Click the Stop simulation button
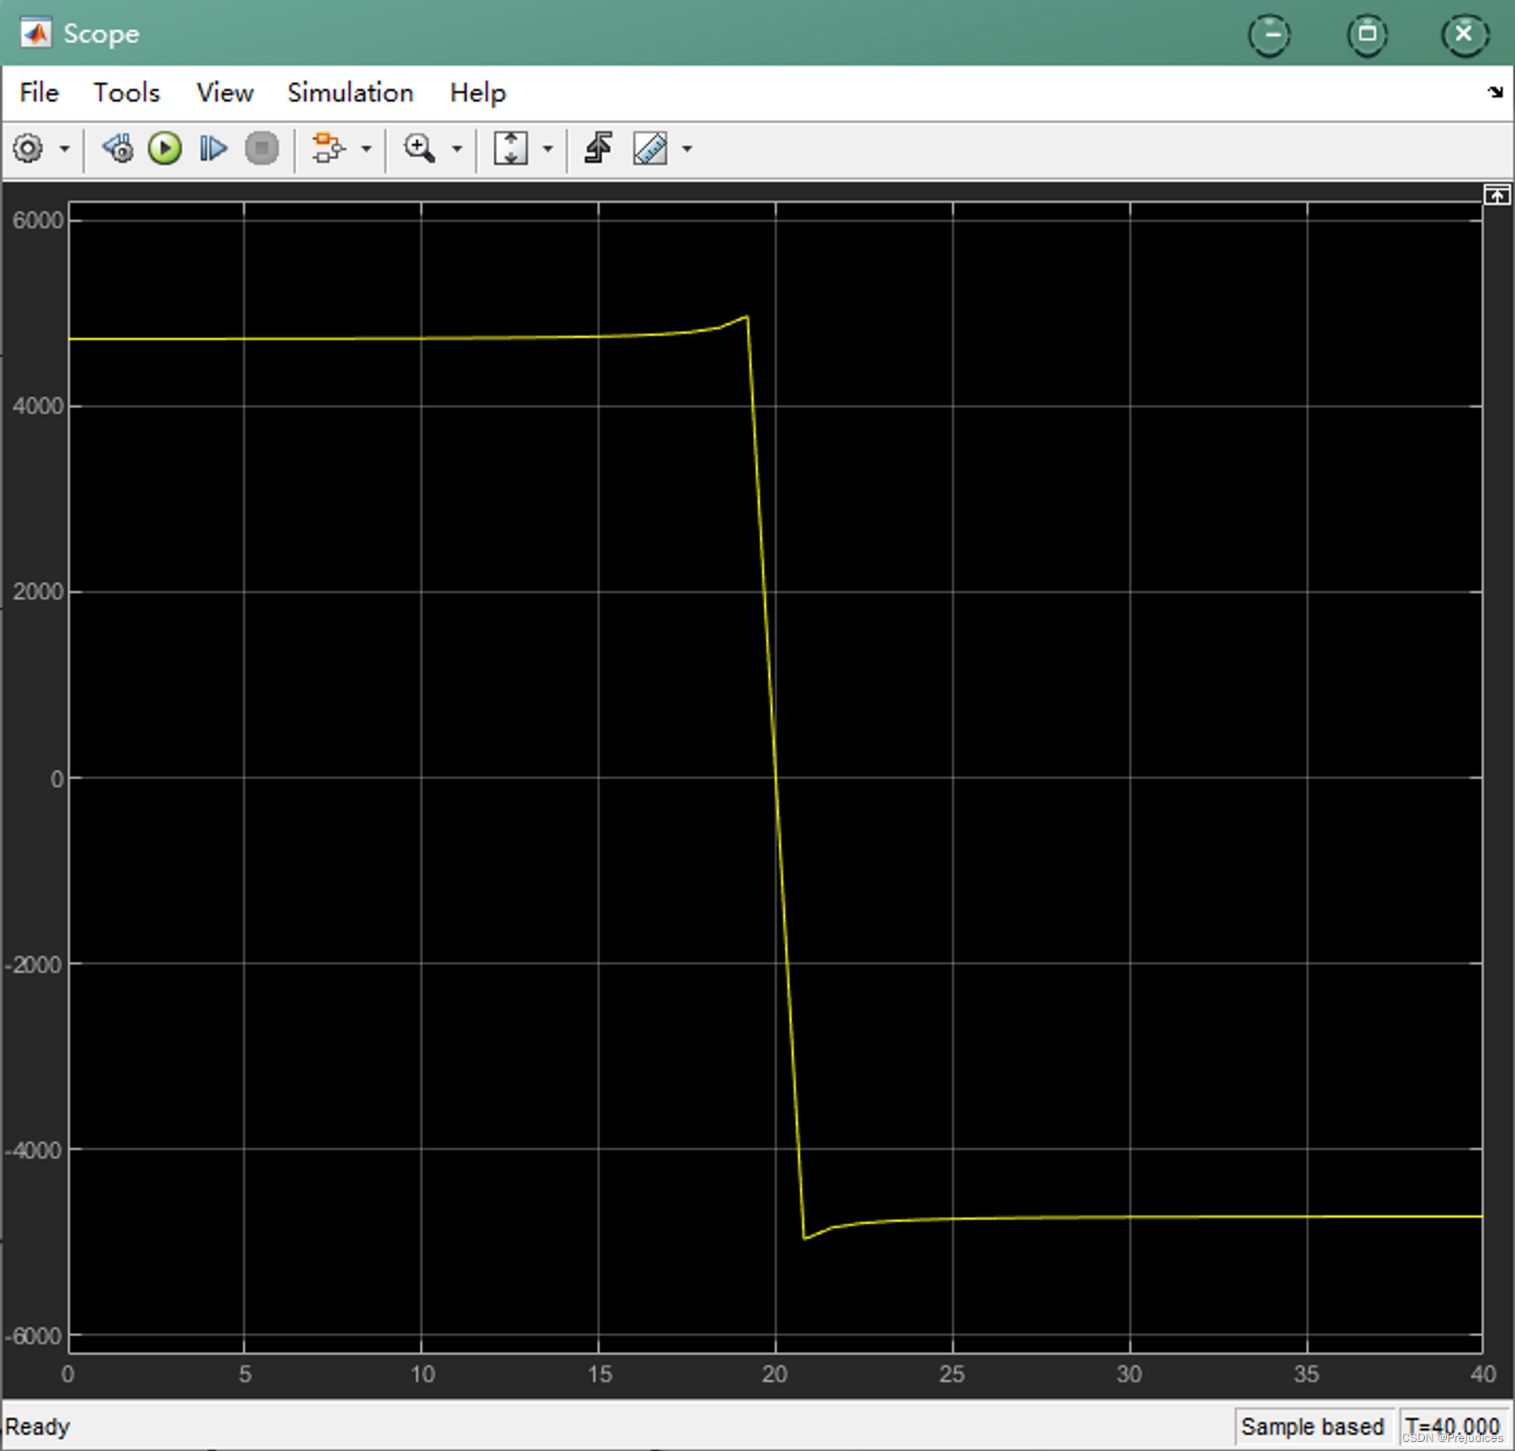The height and width of the screenshot is (1451, 1515). point(261,148)
